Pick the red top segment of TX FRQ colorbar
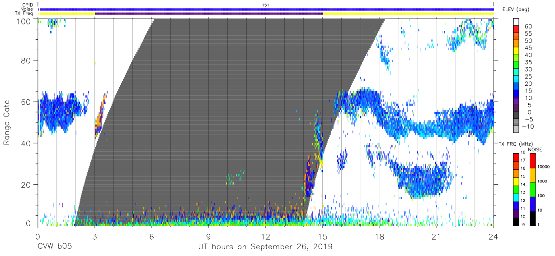 tap(516, 157)
